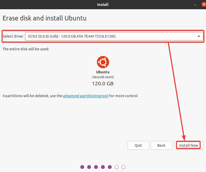The image size is (206, 172).
Task: Click the /dev/sdb (ext4) partition label
Action: click(103, 77)
